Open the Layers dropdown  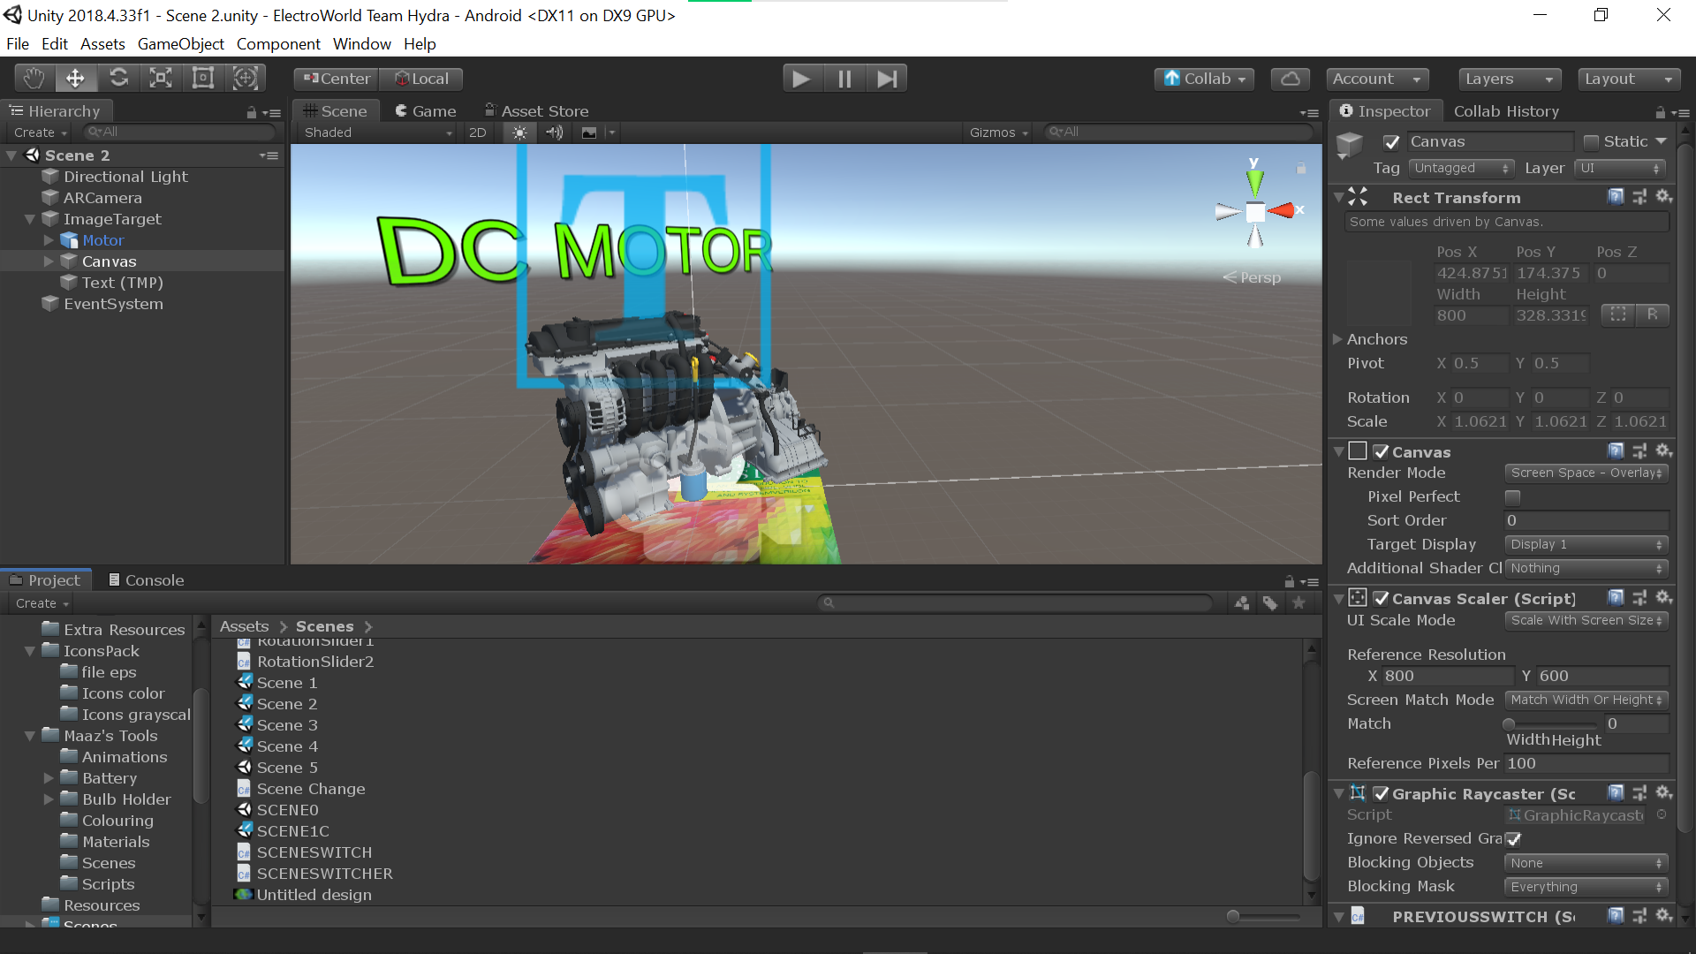click(x=1509, y=79)
